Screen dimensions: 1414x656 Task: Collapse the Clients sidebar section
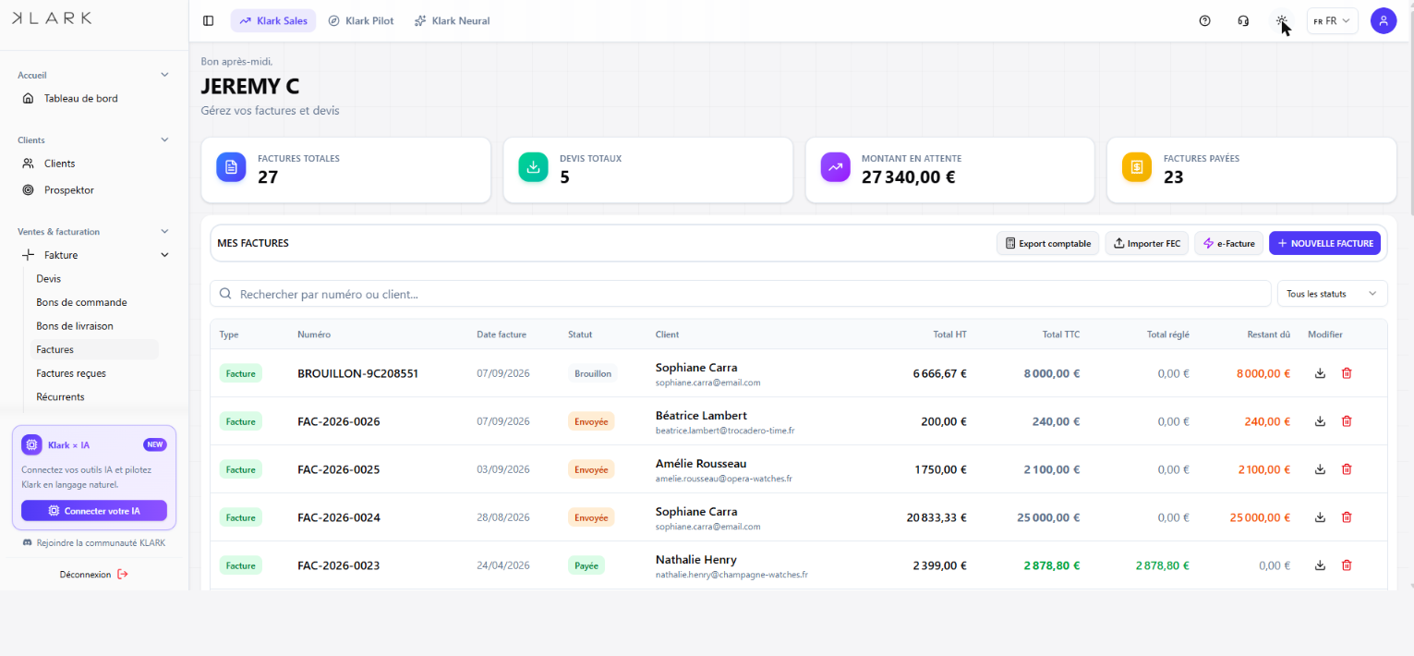pyautogui.click(x=165, y=140)
